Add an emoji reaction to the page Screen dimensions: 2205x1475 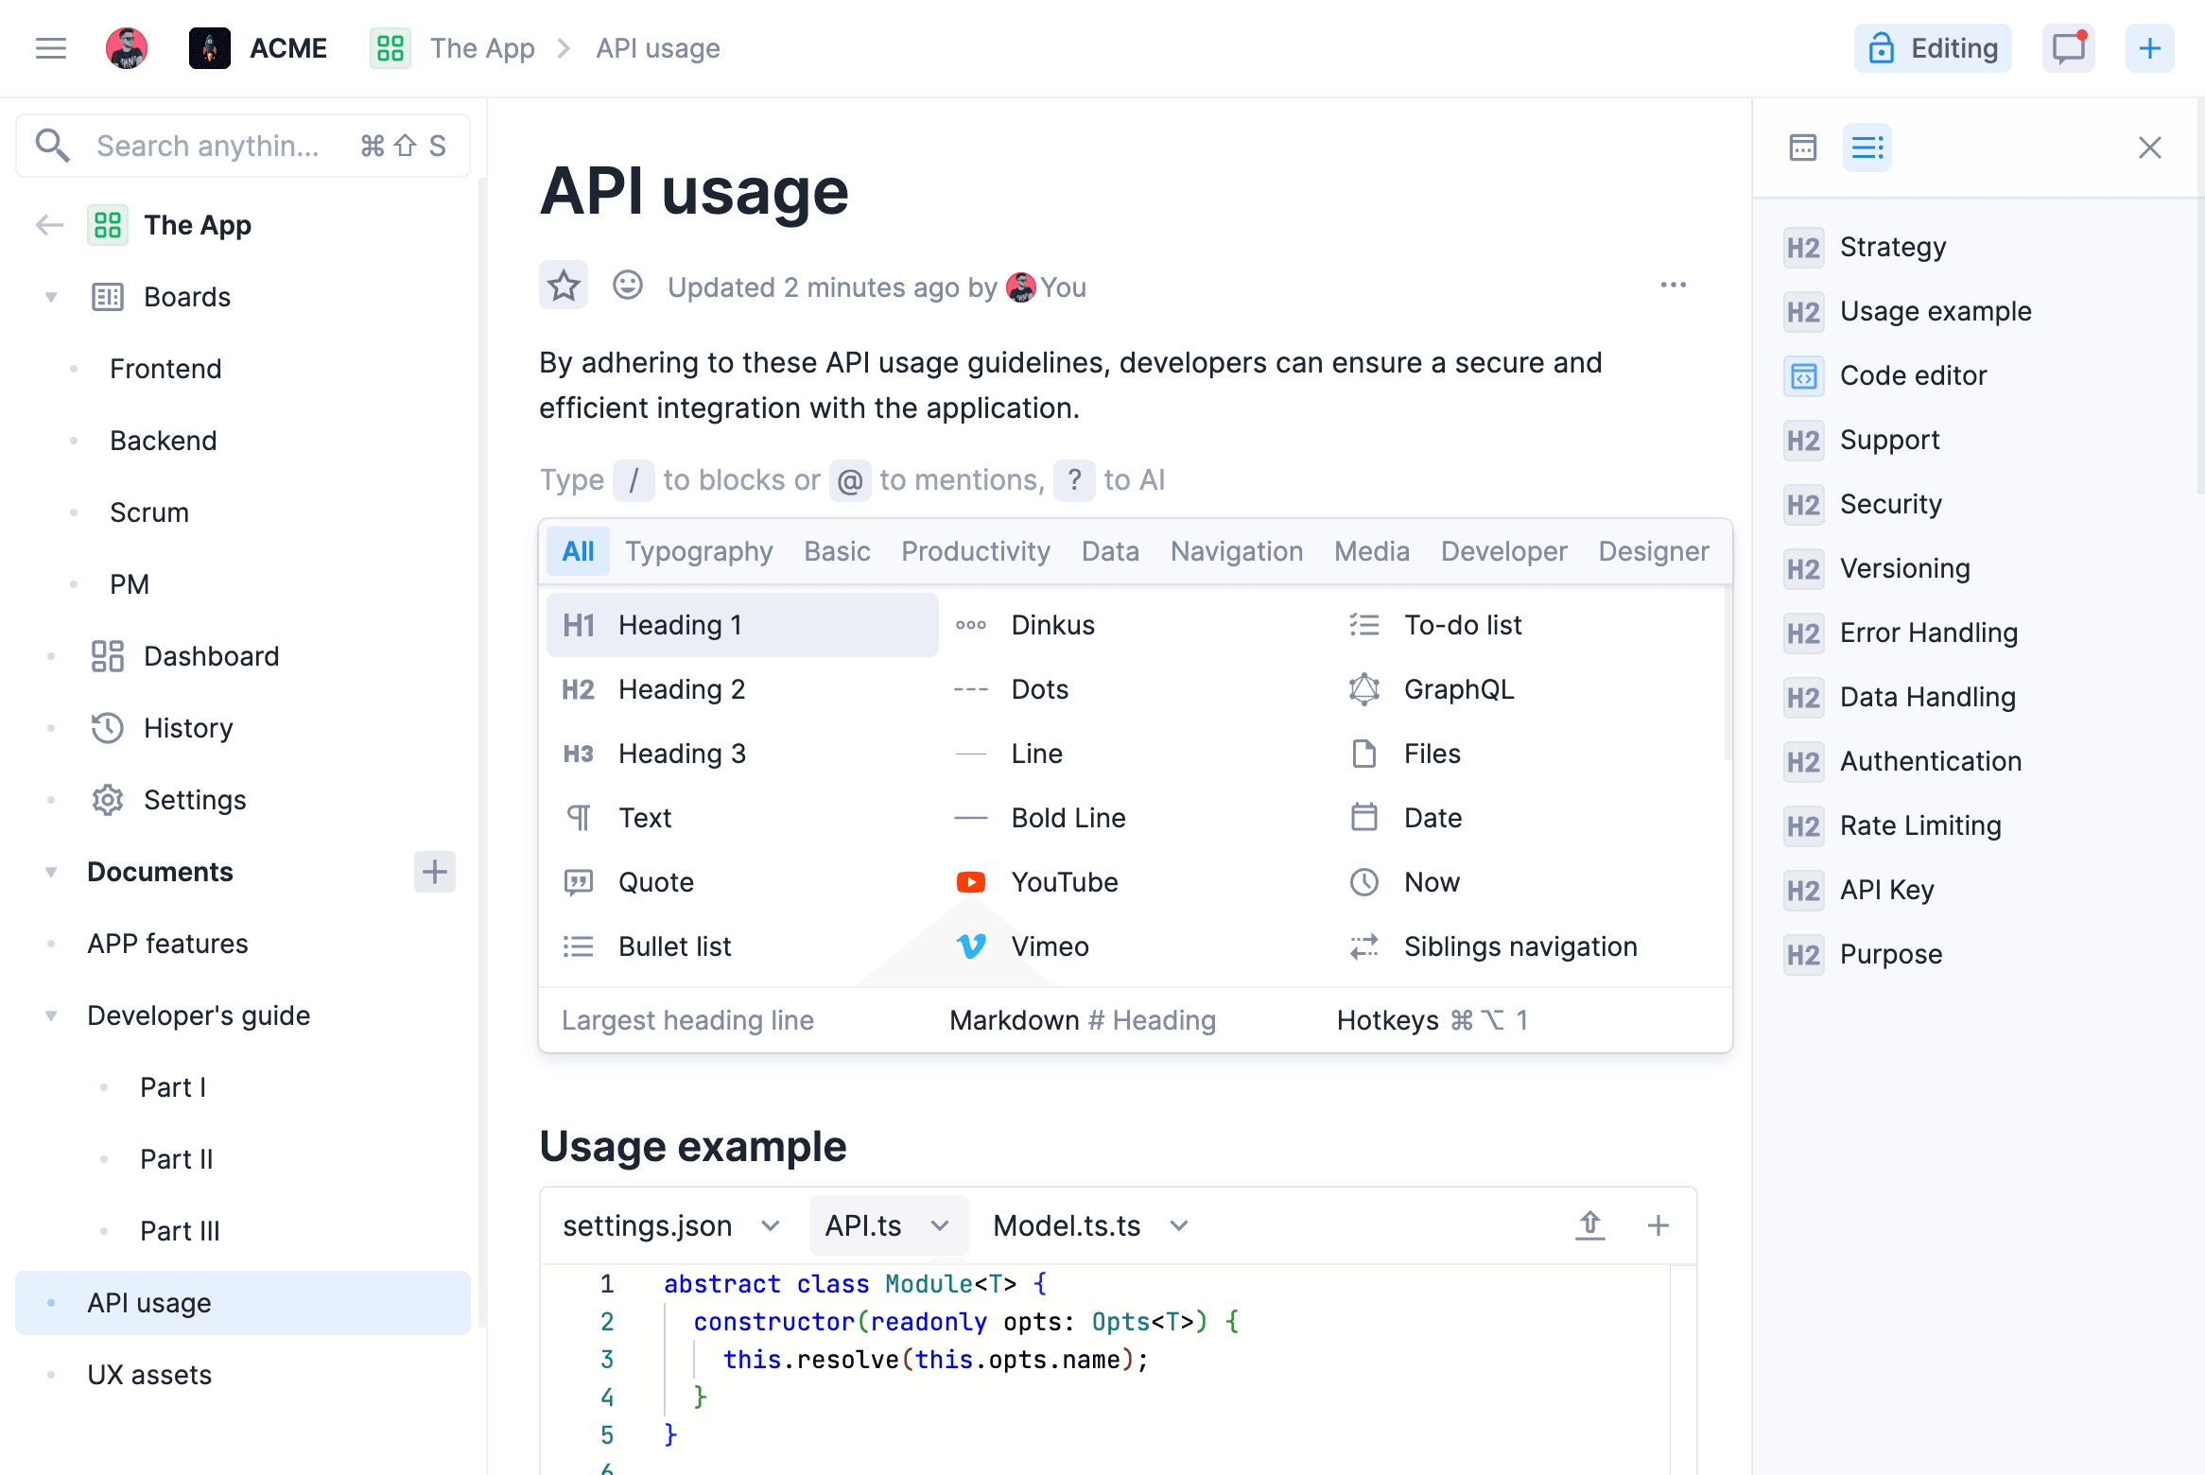pyautogui.click(x=627, y=286)
